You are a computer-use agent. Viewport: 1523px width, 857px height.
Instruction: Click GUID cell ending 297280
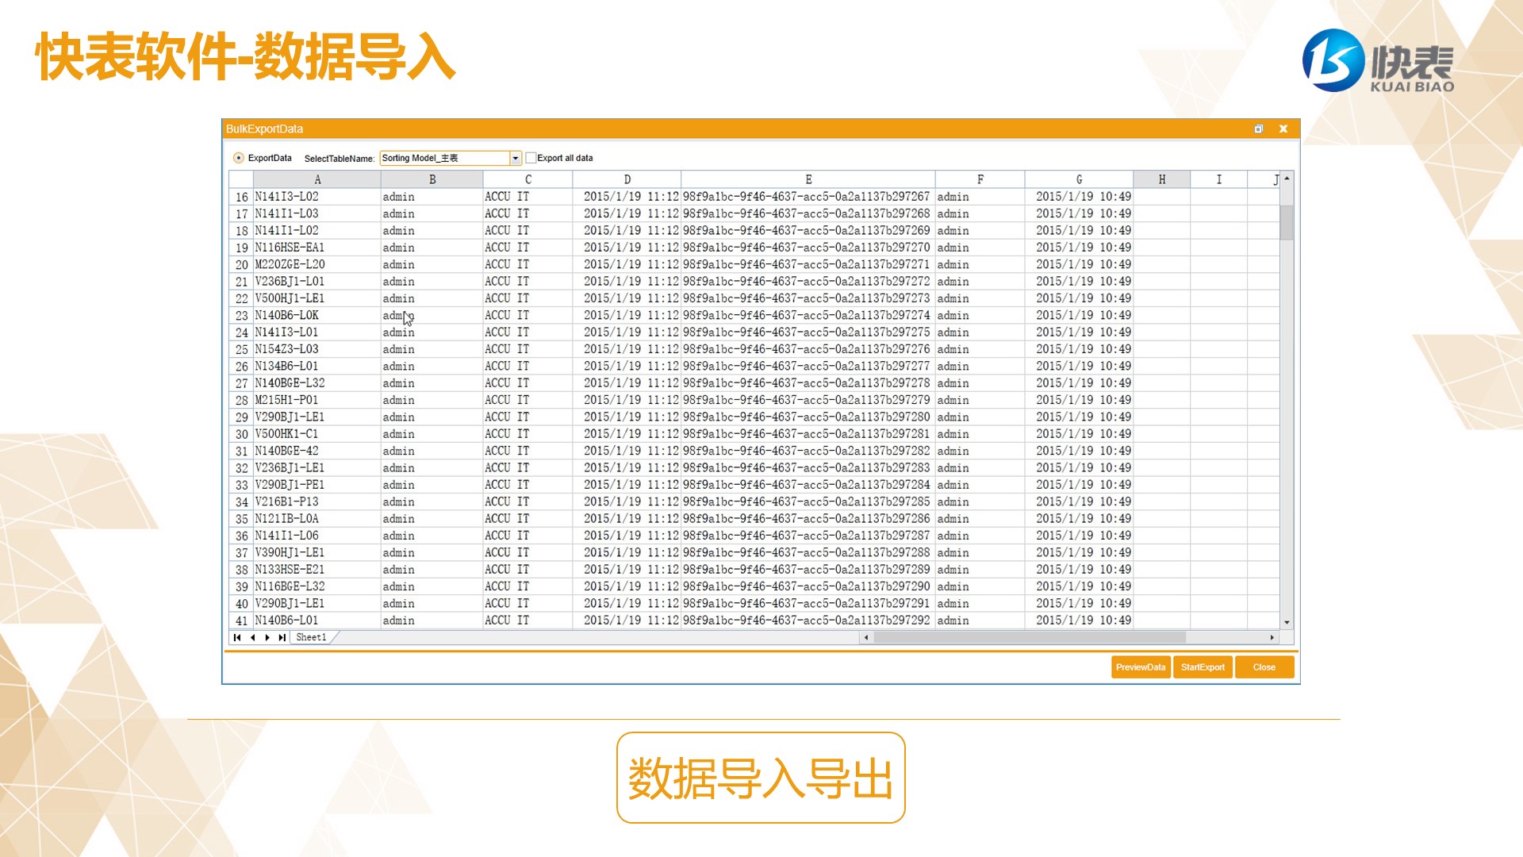[x=808, y=417]
